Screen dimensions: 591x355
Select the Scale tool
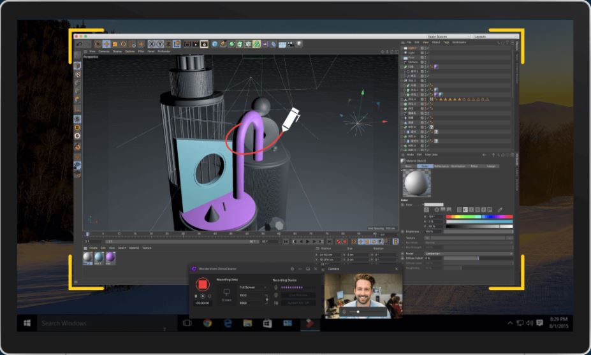[x=115, y=44]
